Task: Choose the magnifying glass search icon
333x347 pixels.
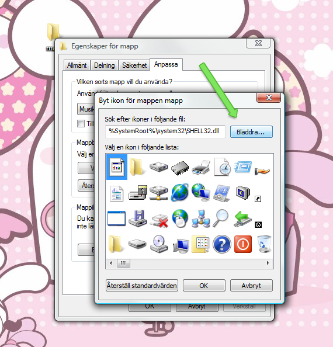Action: [x=221, y=218]
